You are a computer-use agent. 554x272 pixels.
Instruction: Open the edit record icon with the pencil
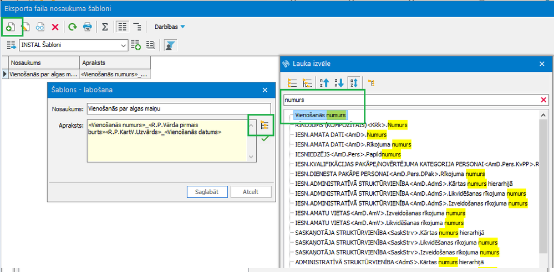click(x=26, y=27)
